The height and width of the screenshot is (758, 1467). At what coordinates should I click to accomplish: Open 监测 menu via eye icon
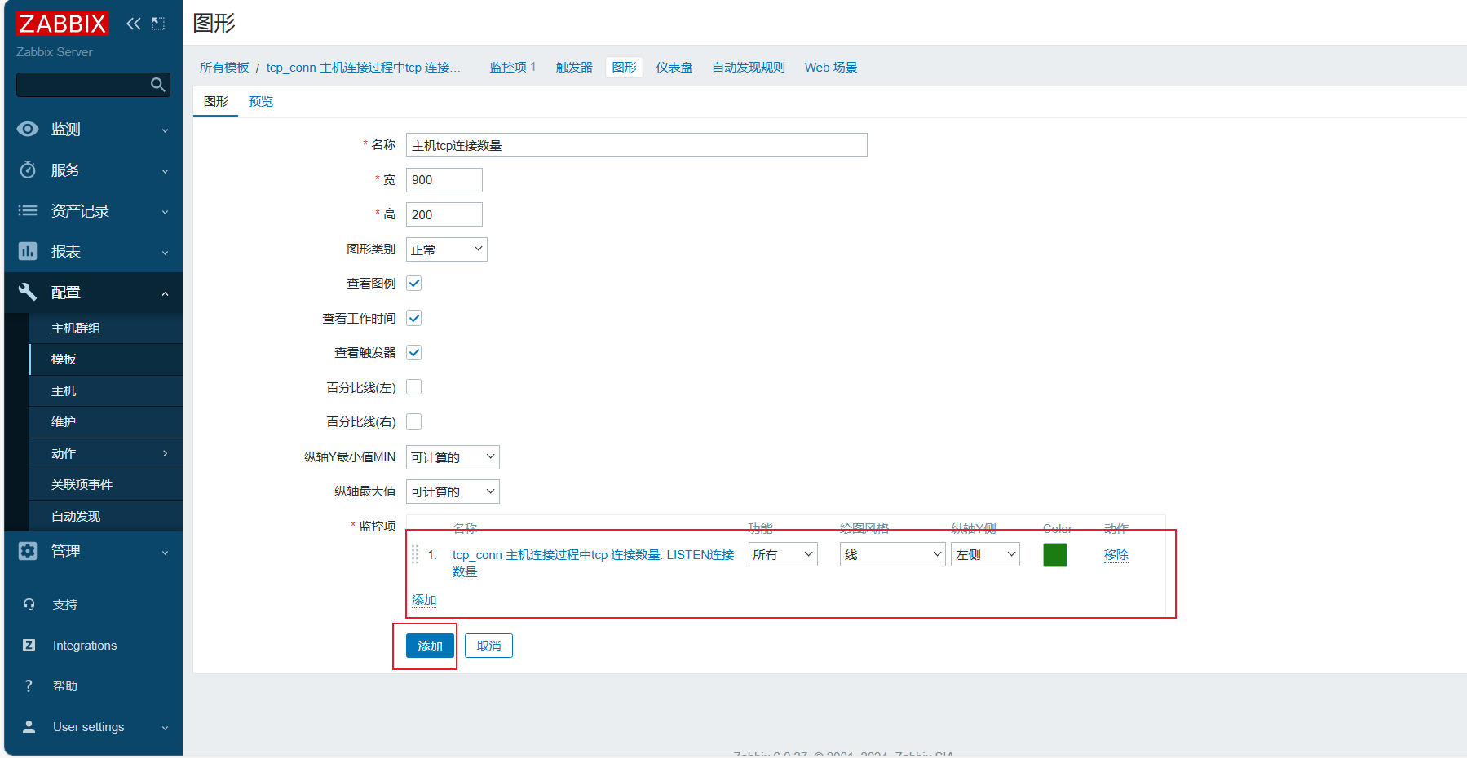point(28,129)
